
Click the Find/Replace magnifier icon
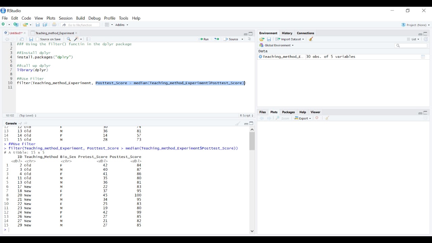(69, 39)
